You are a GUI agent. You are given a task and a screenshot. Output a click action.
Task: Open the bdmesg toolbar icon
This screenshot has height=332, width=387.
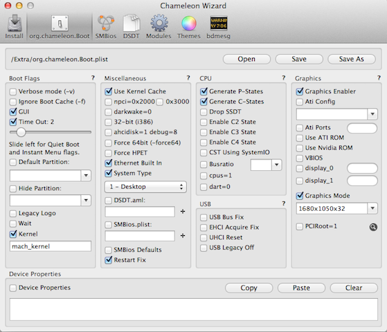219,27
